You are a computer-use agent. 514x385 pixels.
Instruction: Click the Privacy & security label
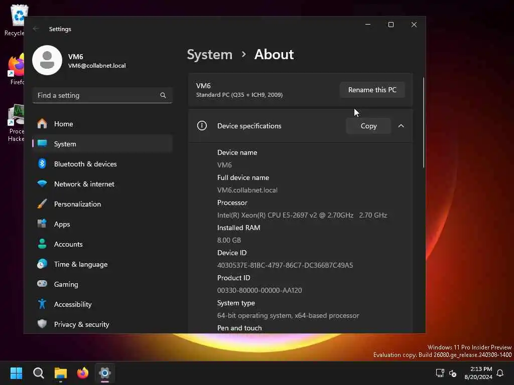(82, 324)
